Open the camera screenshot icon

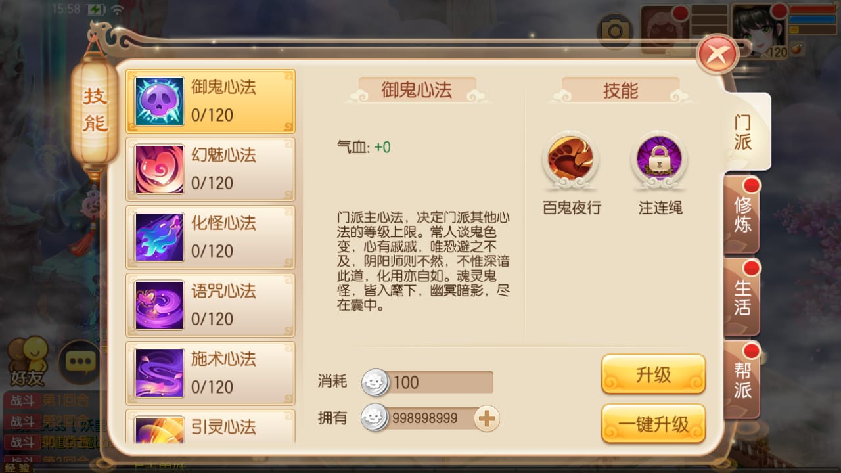click(615, 31)
